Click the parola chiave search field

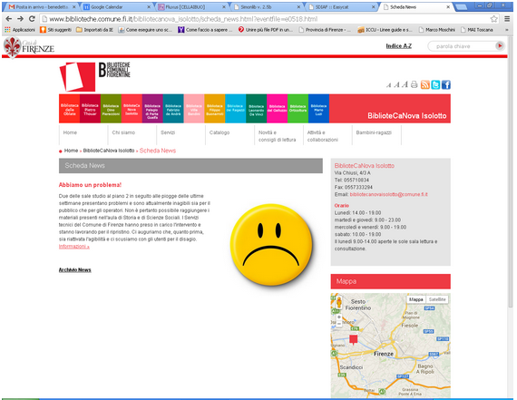click(x=462, y=46)
